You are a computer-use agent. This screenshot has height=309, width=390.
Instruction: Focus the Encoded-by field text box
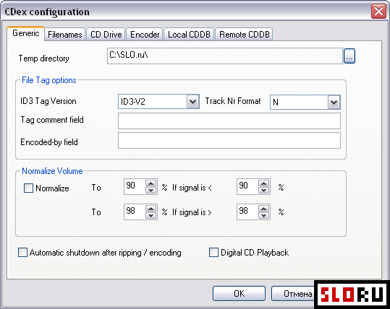tap(229, 141)
